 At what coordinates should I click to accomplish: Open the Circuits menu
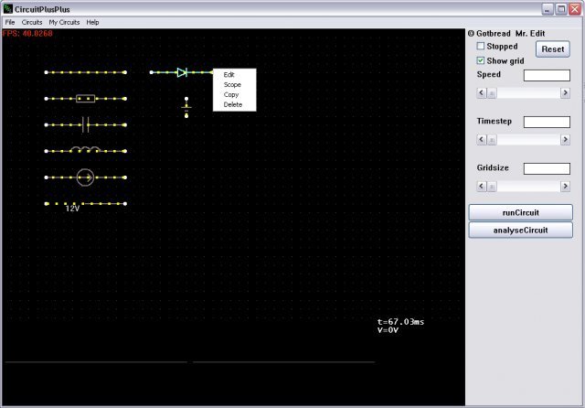(x=32, y=22)
